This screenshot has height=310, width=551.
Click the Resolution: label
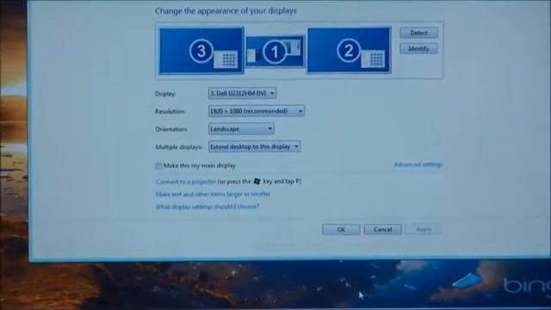[x=170, y=111]
